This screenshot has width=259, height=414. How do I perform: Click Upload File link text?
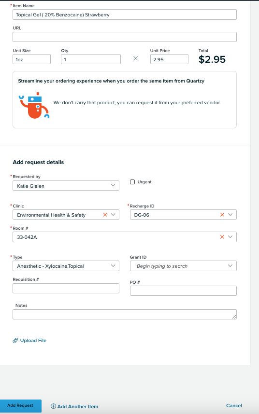click(33, 341)
